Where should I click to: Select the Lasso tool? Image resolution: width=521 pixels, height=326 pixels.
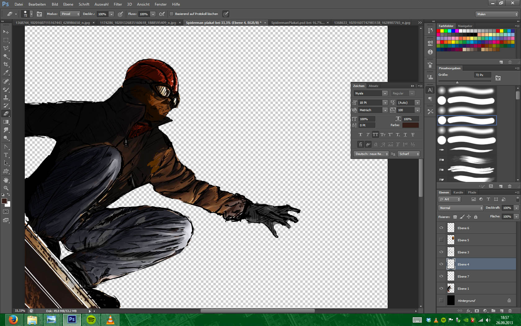point(6,48)
